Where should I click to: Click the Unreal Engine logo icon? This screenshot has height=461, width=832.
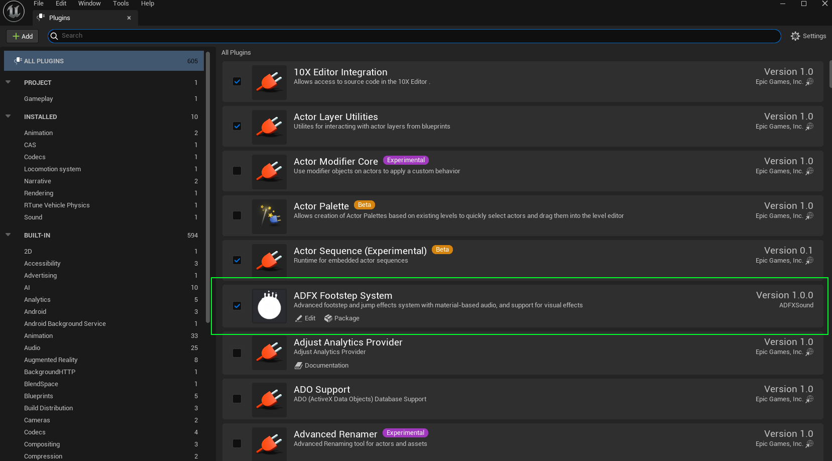pyautogui.click(x=14, y=11)
